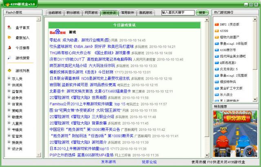
Task: Click the 4199赛尔号 game name
Action: [x=228, y=50]
